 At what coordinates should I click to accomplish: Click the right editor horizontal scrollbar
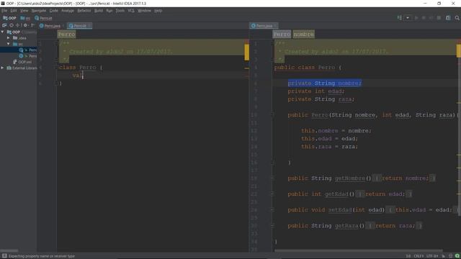(359, 251)
